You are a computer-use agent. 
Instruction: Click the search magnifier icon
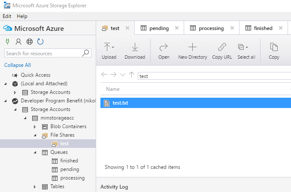(x=85, y=53)
